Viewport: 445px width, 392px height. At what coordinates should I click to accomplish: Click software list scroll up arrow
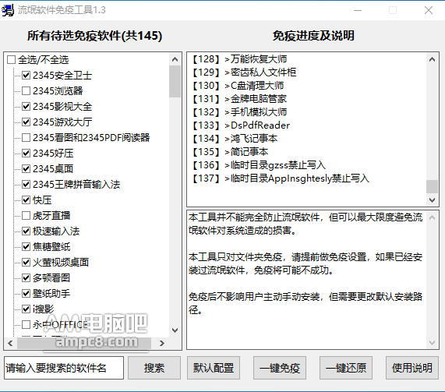coord(175,59)
